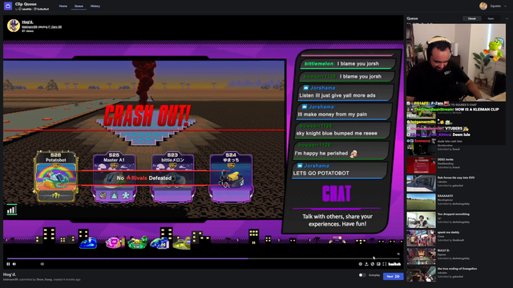Click the player download/share icon
513x288 pixels.
366,264
